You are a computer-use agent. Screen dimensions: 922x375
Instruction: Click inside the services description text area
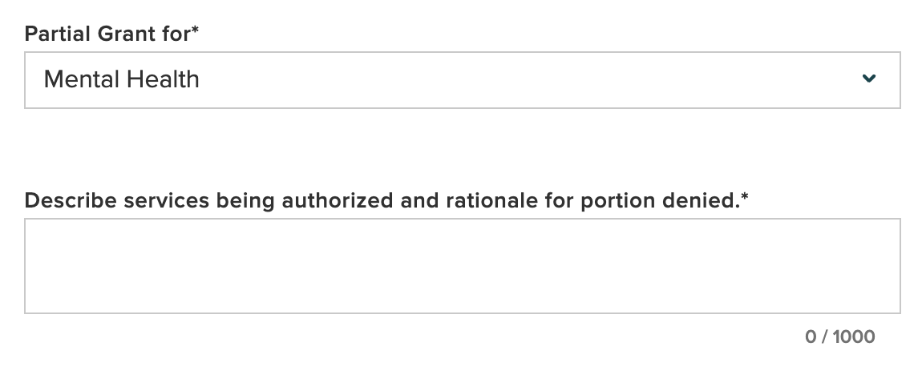click(x=462, y=266)
